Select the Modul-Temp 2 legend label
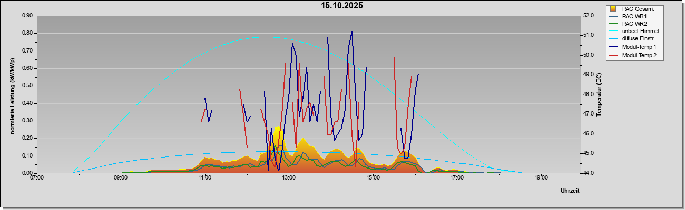Screen dimensions: 685x210 click(639, 55)
